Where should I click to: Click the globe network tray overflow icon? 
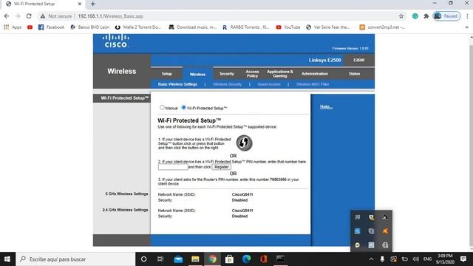385,245
